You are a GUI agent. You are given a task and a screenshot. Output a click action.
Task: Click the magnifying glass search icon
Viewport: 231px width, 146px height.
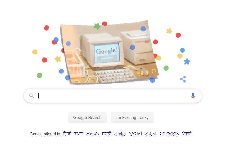(x=31, y=96)
